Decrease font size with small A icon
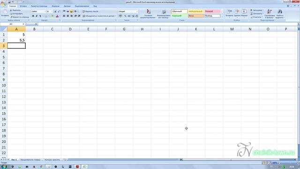Image resolution: width=300 pixels, height=169 pixels. pos(59,11)
